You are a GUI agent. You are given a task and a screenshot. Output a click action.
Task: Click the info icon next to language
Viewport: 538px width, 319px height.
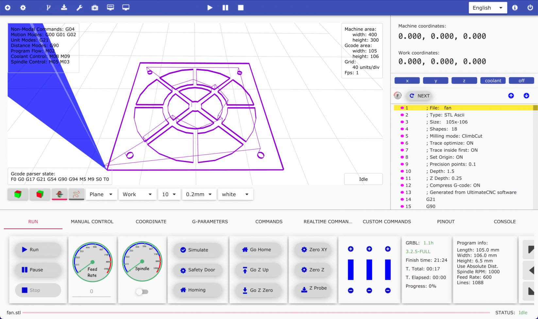click(515, 8)
